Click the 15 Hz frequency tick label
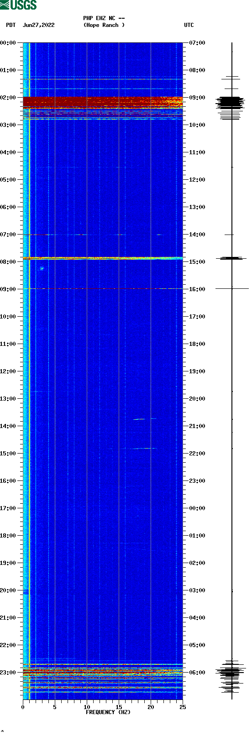Screen dimensions: 252x736 (x=119, y=707)
